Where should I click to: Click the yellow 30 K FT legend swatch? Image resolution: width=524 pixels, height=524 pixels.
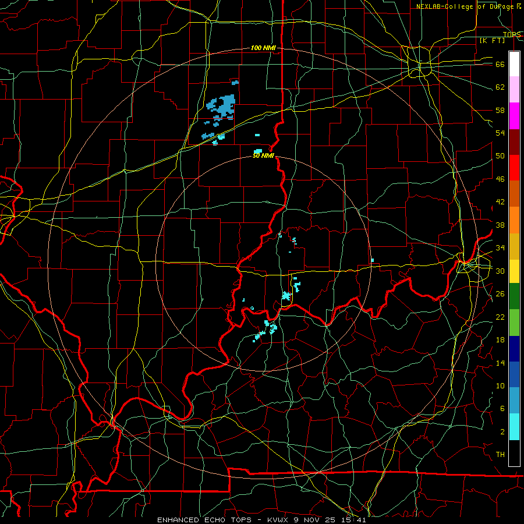[x=514, y=271]
